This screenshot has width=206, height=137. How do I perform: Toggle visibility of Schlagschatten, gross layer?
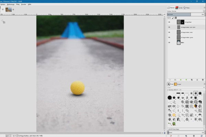[169, 37]
